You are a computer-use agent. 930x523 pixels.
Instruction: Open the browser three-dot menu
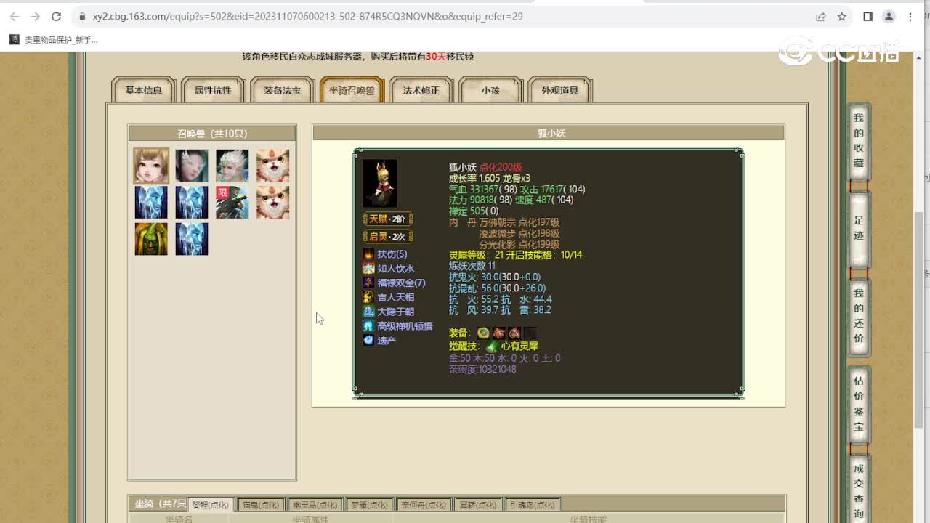pos(910,16)
